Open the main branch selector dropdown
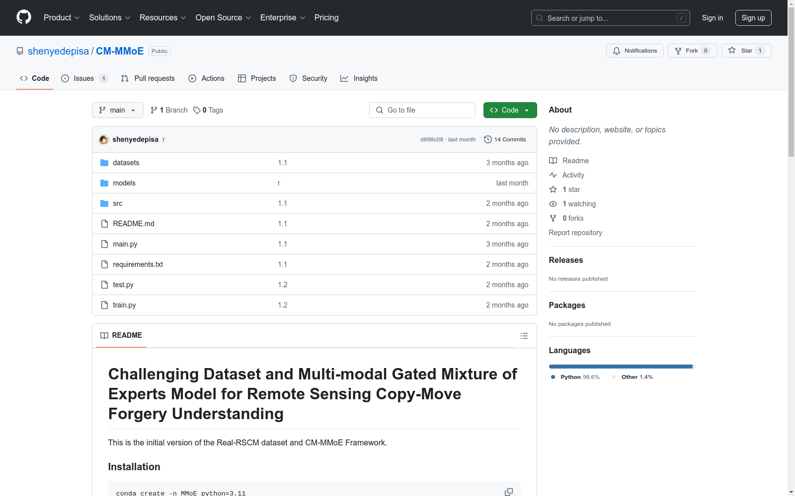This screenshot has height=496, width=795. coord(118,110)
